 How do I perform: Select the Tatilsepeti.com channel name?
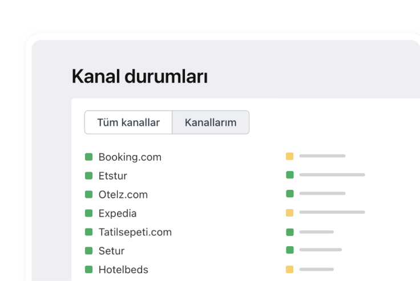coord(135,232)
